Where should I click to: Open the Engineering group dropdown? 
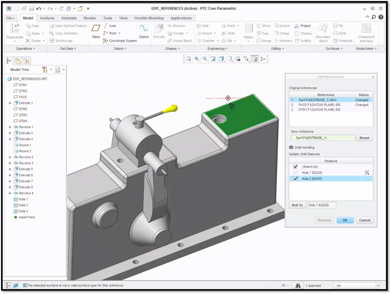(x=217, y=48)
